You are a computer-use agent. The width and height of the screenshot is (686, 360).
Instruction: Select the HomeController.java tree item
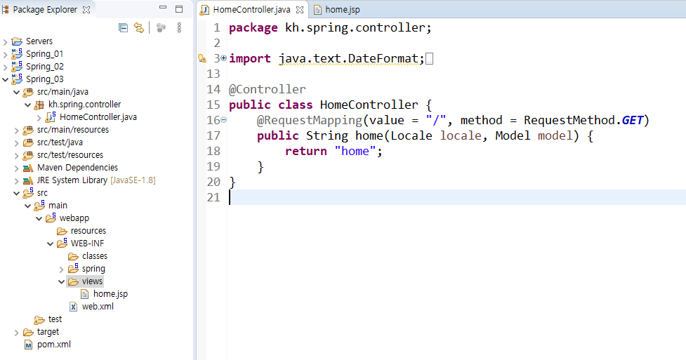tap(98, 117)
